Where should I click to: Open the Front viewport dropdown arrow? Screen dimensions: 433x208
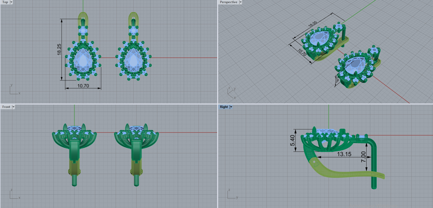click(13, 107)
